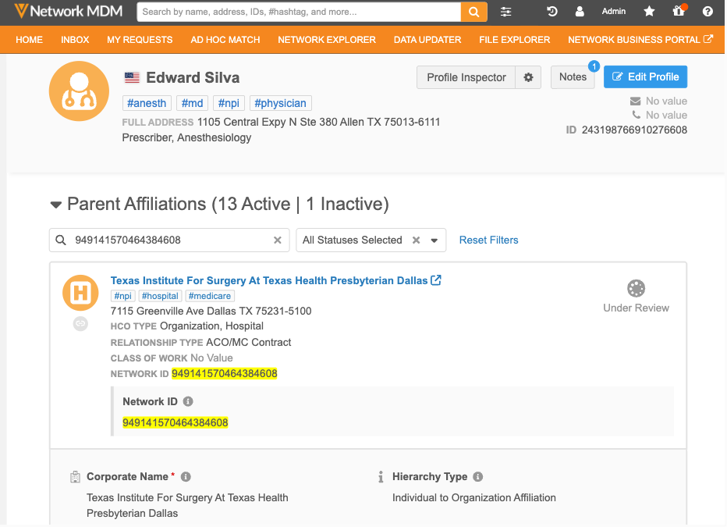The image size is (727, 527).
Task: Open advanced search filter sliders icon
Action: pyautogui.click(x=505, y=12)
